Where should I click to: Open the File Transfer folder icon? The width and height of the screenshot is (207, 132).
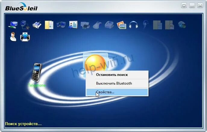coord(49,25)
